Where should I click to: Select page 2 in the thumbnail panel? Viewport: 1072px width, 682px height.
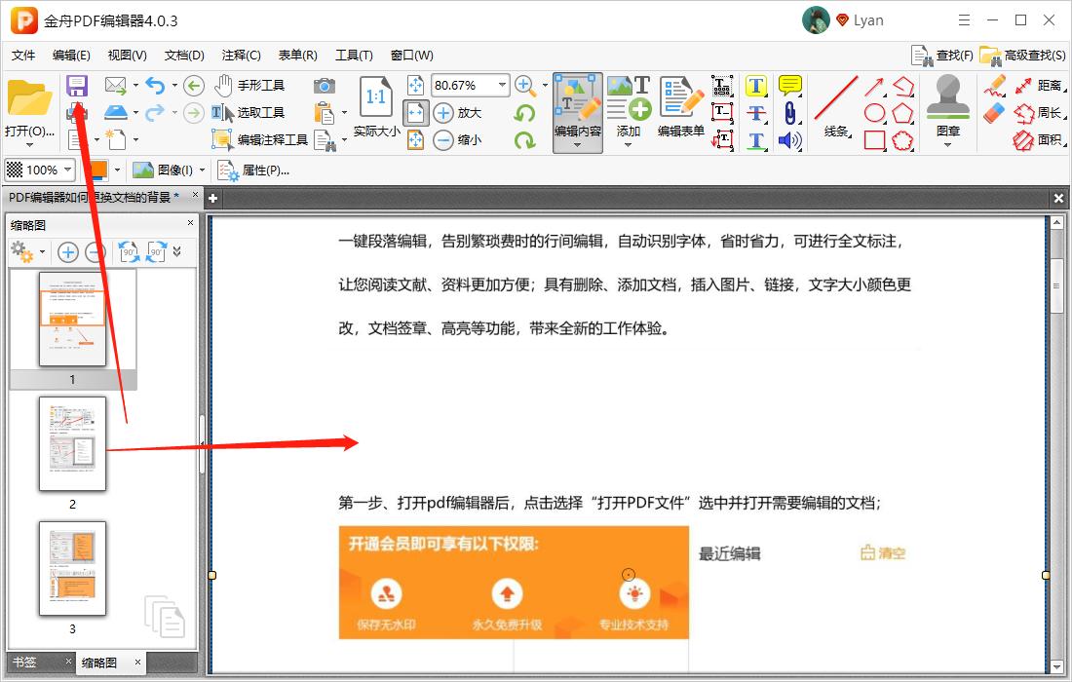[x=72, y=444]
